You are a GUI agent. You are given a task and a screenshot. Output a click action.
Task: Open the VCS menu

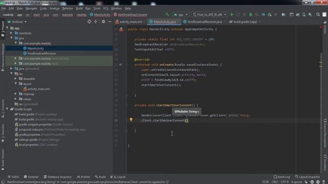click(106, 8)
